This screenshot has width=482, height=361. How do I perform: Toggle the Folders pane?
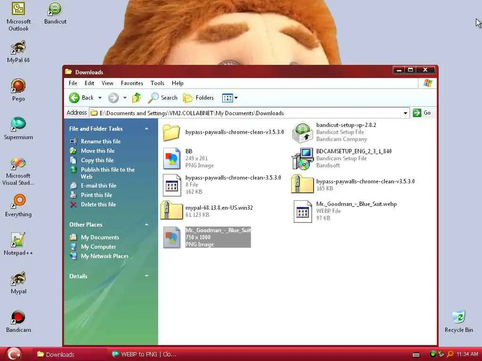199,98
